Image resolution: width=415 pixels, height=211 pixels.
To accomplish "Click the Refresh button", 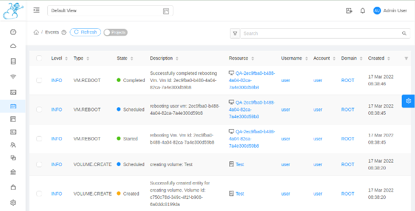I will click(x=85, y=32).
